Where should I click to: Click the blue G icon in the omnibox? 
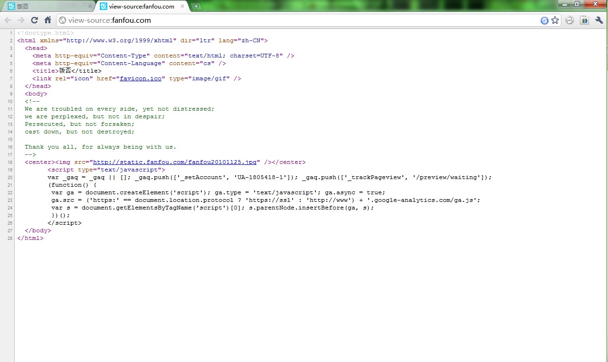tap(545, 20)
